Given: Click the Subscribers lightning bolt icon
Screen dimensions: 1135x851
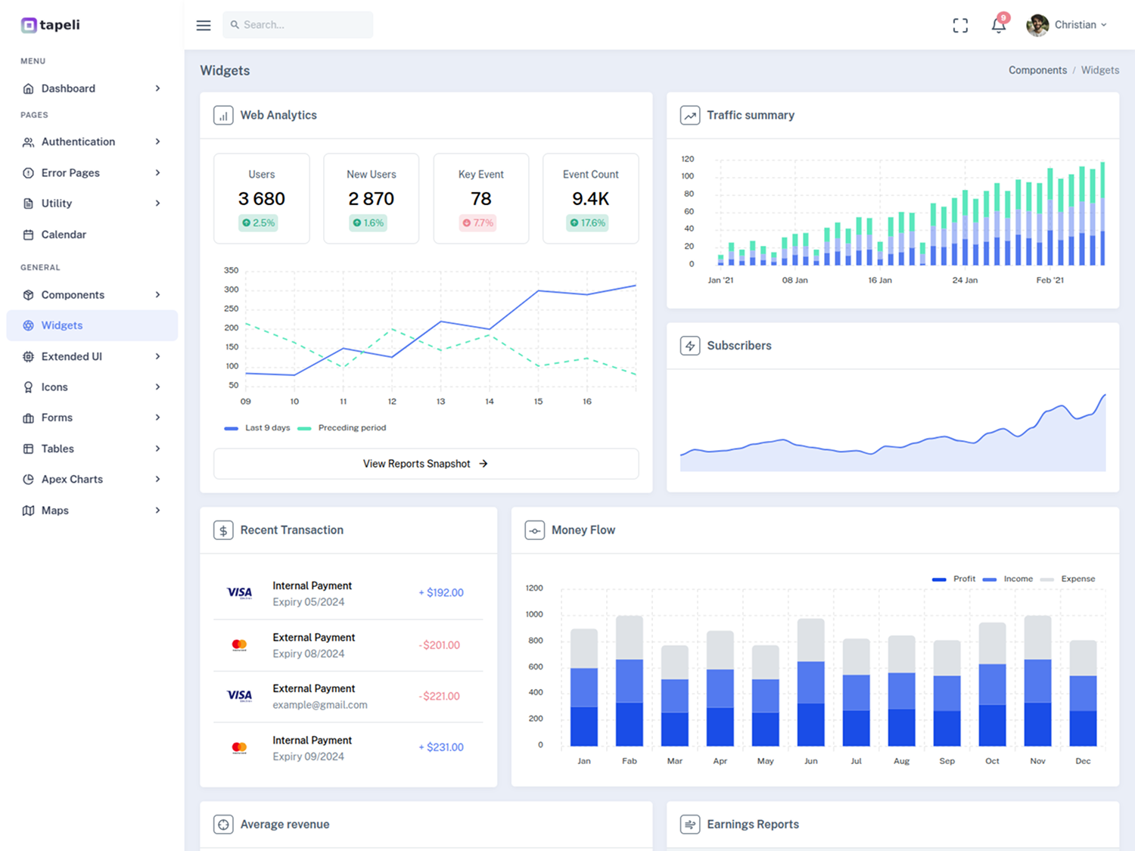Looking at the screenshot, I should [x=690, y=346].
